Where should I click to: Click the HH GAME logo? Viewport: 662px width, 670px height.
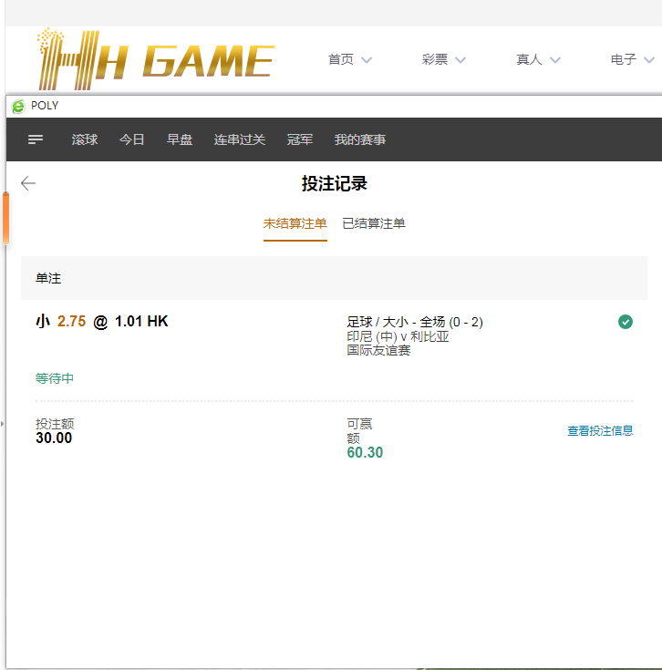click(155, 59)
